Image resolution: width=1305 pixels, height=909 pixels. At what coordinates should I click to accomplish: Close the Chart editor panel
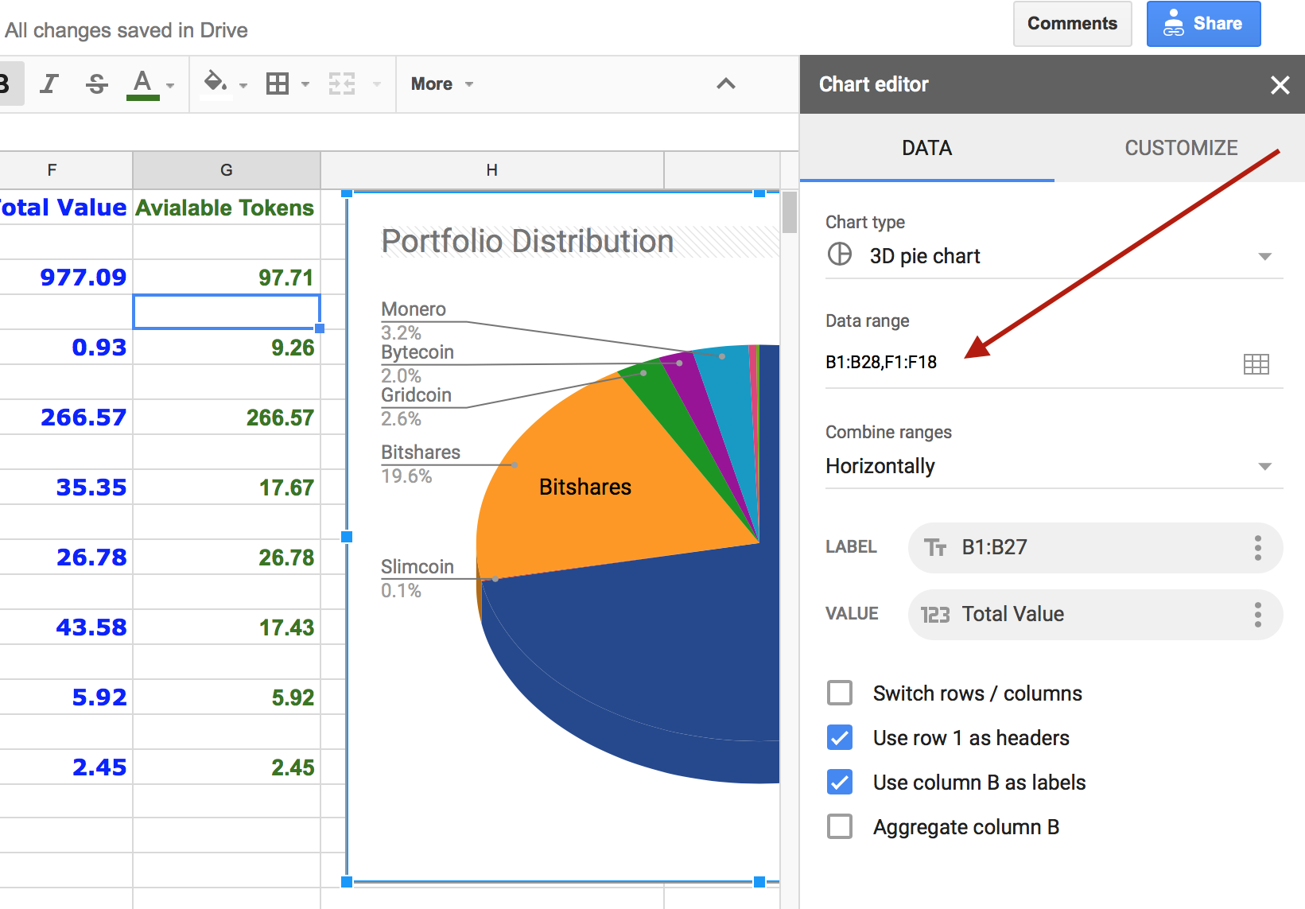pos(1280,84)
